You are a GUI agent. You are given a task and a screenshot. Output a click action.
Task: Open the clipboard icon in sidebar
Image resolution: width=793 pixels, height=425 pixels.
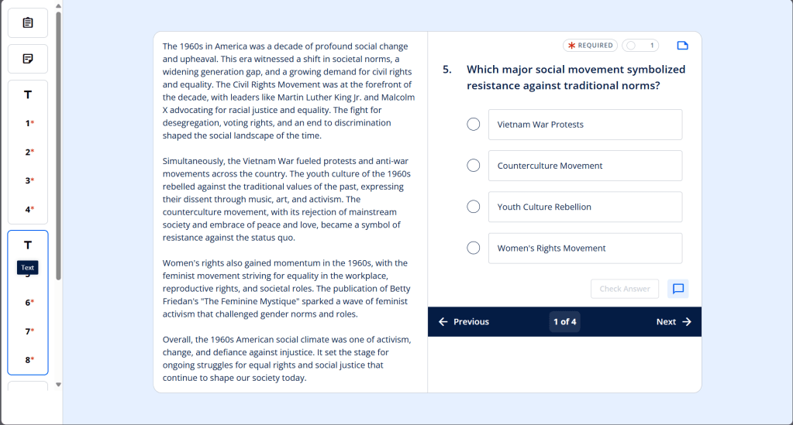[x=28, y=22]
